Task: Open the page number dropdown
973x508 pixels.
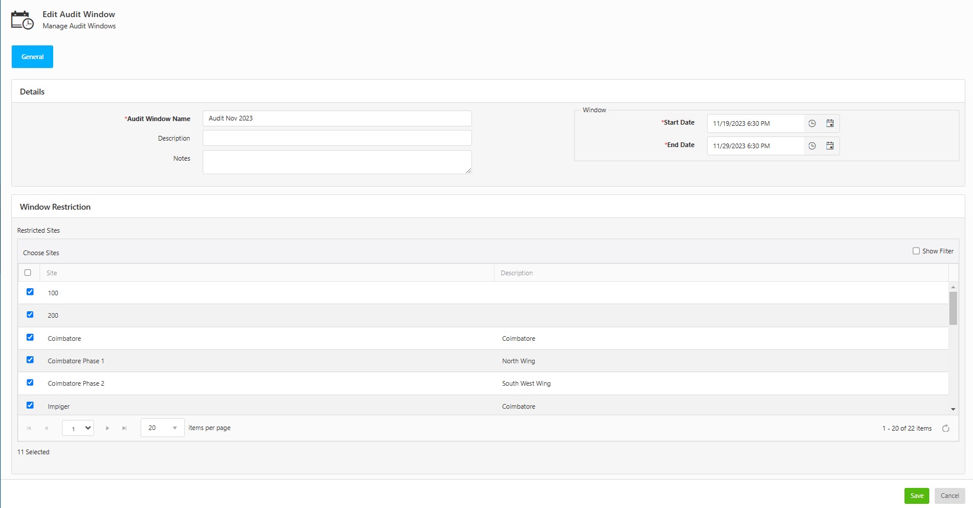Action: 78,428
